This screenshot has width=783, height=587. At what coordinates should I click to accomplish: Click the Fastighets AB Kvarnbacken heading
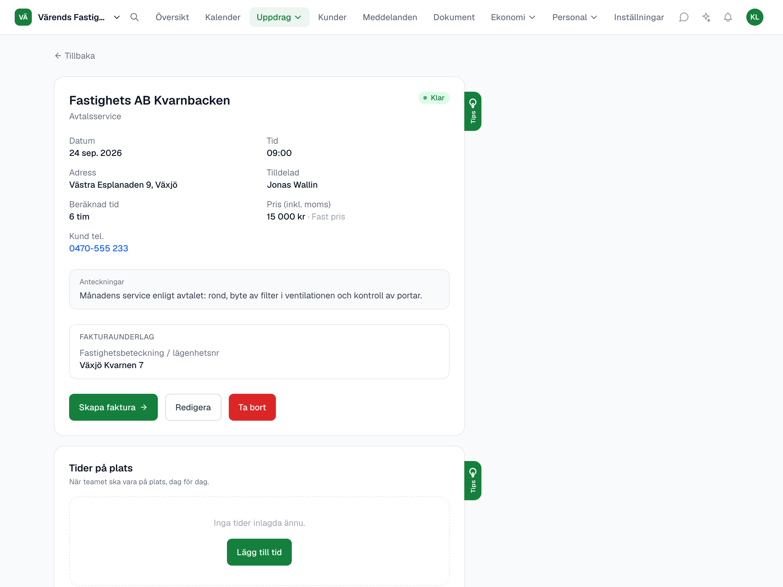(149, 101)
